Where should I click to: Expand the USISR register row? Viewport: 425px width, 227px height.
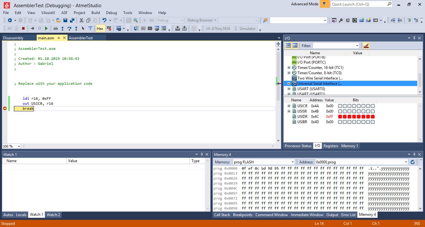289,111
